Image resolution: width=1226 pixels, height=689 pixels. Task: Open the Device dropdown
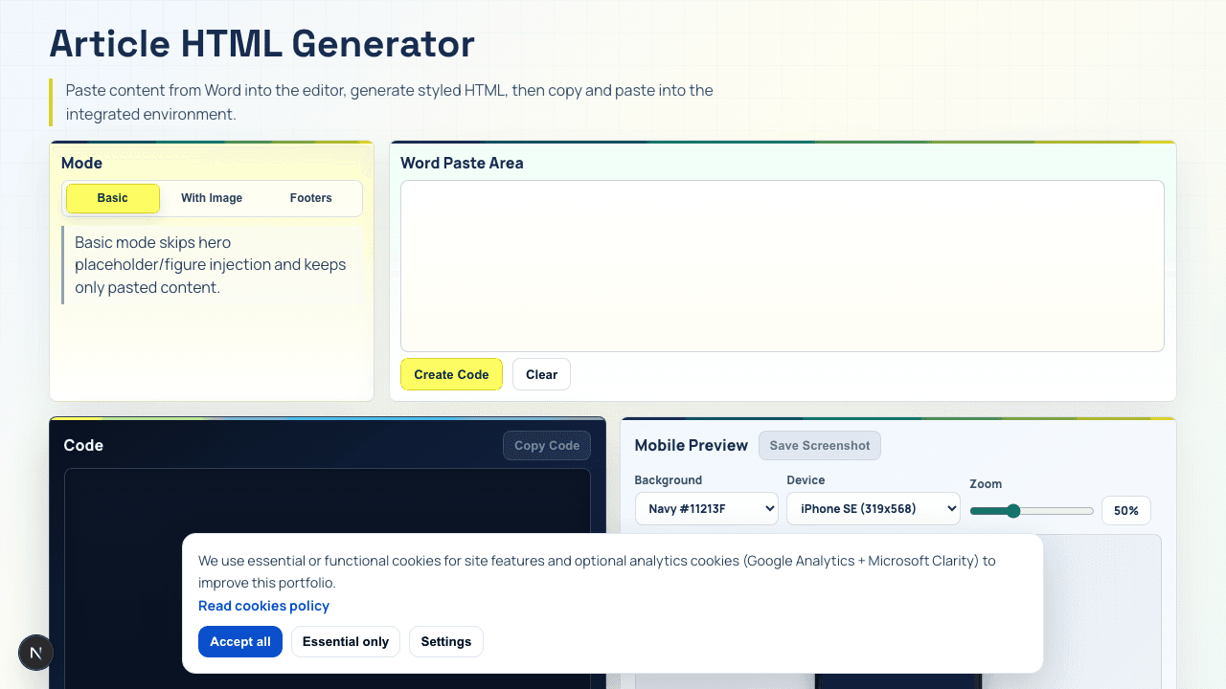tap(874, 509)
